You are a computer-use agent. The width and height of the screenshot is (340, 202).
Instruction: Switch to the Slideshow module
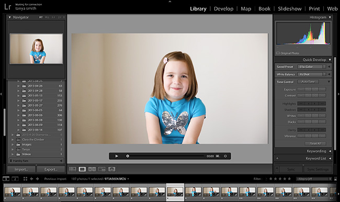290,9
